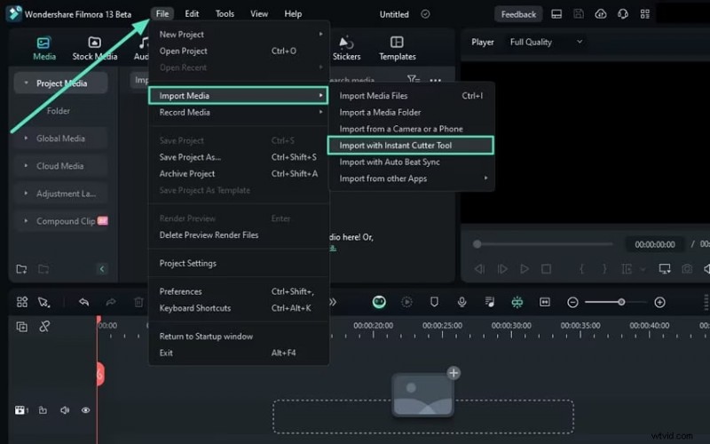Click the zoom-in plus icon on timeline
Viewport: 710px width, 444px height.
[x=659, y=302]
